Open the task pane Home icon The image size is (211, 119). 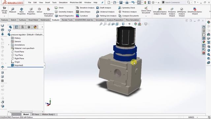click(x=204, y=27)
